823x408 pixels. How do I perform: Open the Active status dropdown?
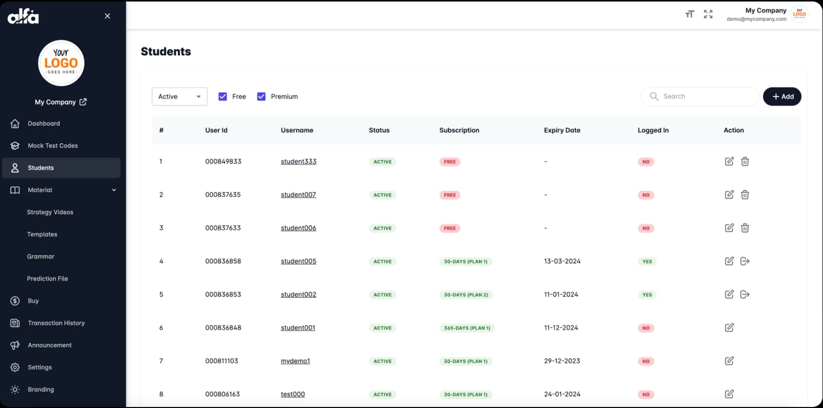[179, 96]
